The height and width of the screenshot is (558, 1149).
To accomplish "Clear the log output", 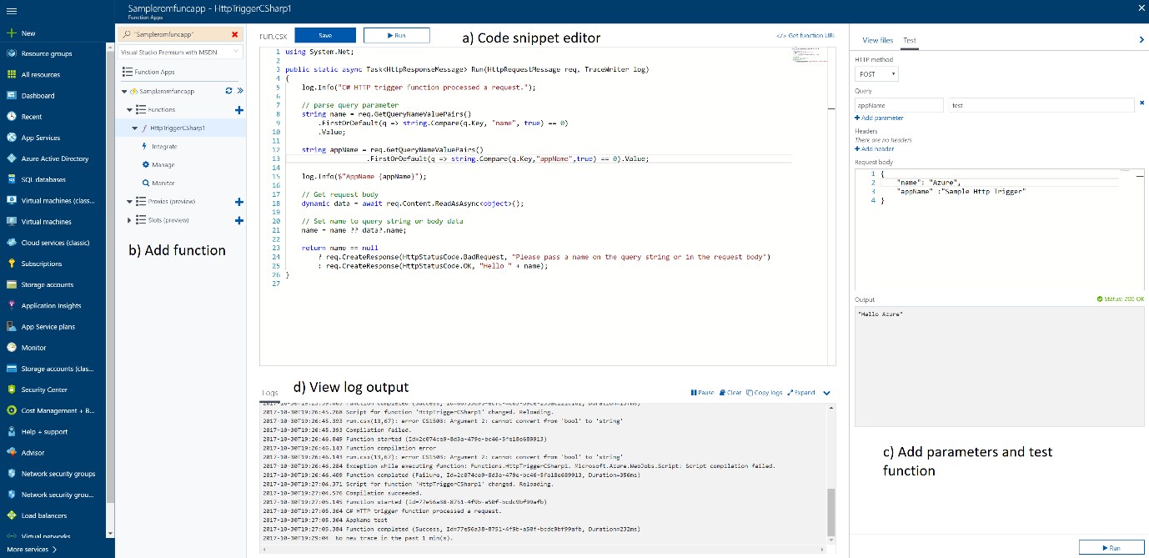I will point(730,392).
